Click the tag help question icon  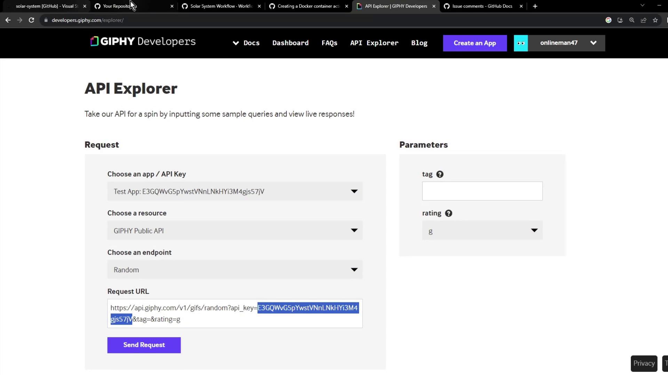pos(440,174)
